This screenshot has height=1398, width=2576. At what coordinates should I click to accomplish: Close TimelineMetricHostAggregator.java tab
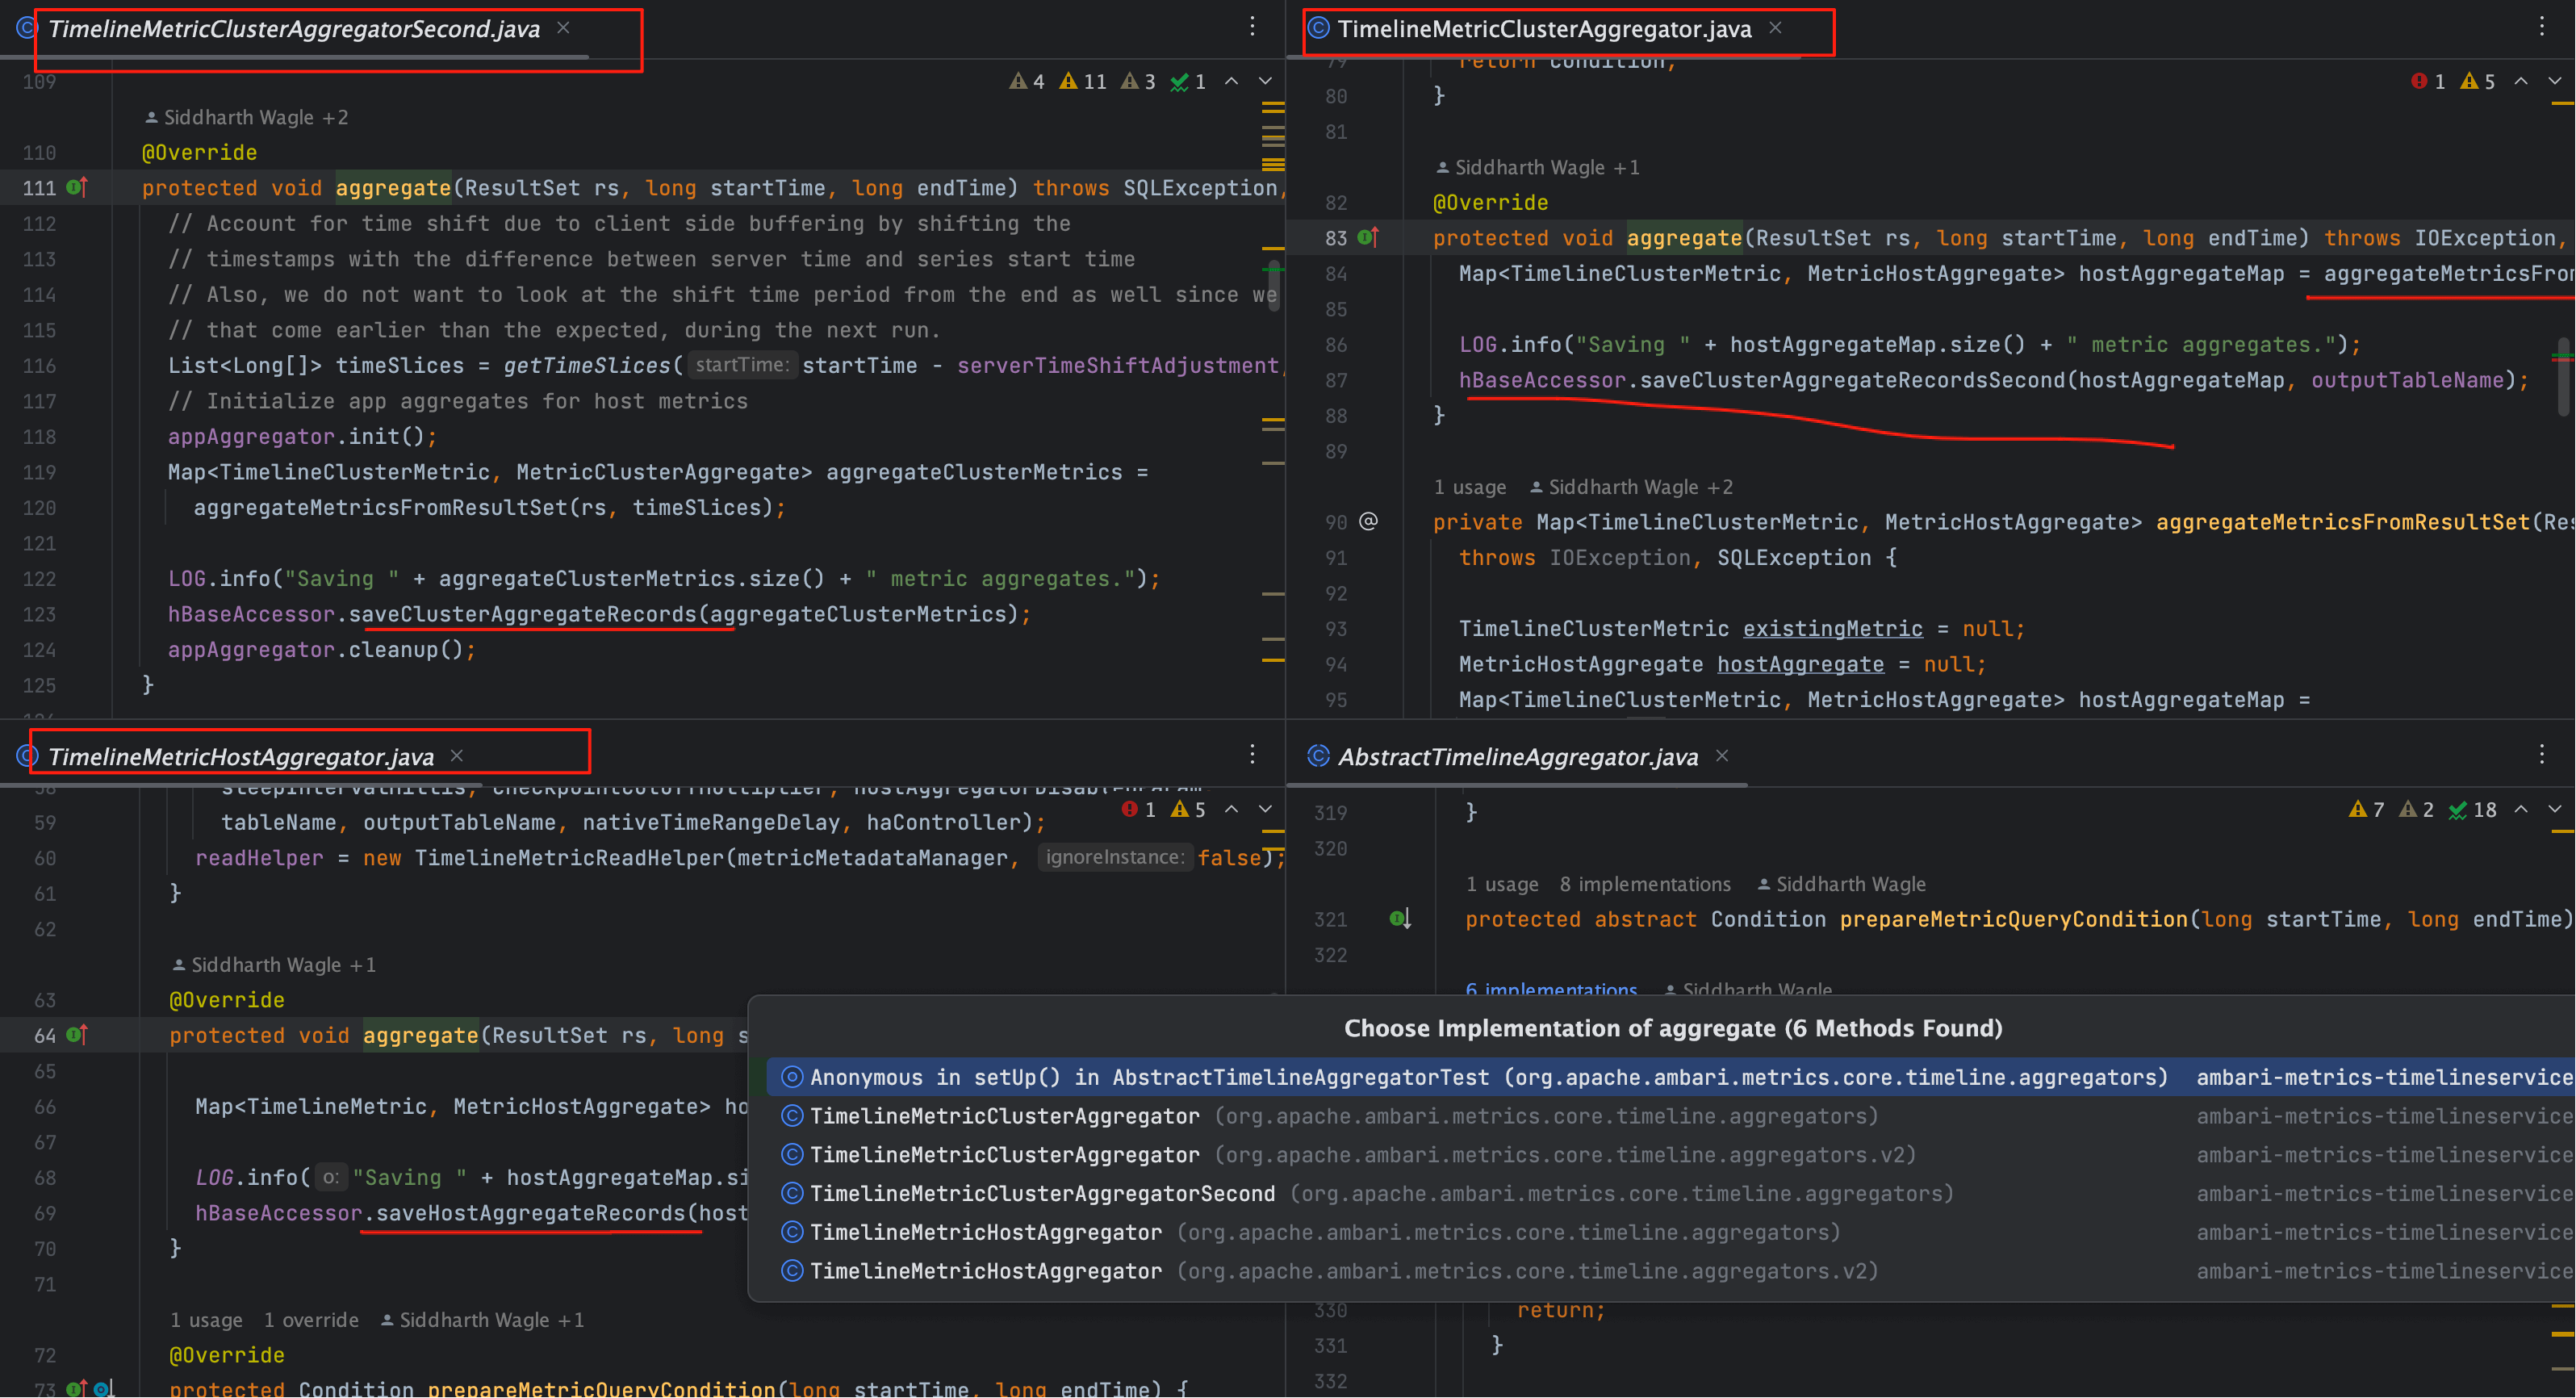(x=457, y=756)
